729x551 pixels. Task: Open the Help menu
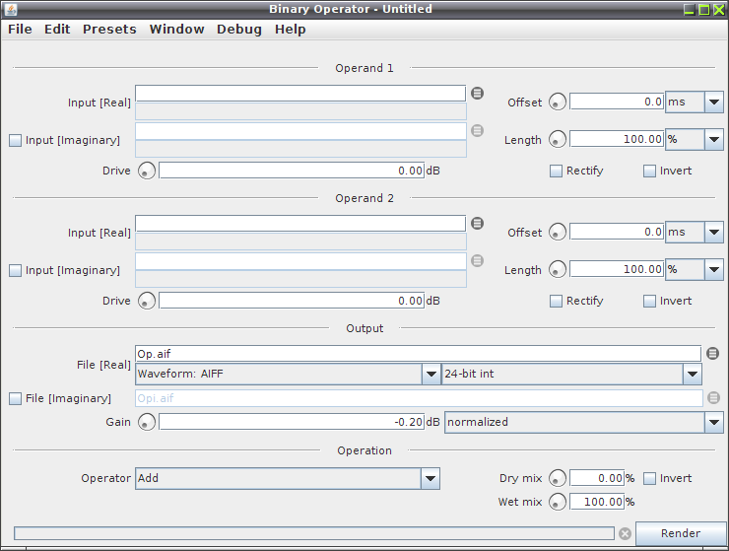tap(290, 29)
